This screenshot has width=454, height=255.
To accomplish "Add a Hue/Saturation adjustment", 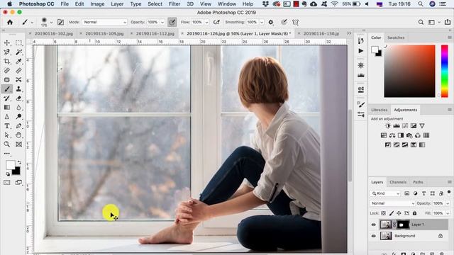I will pyautogui.click(x=384, y=135).
